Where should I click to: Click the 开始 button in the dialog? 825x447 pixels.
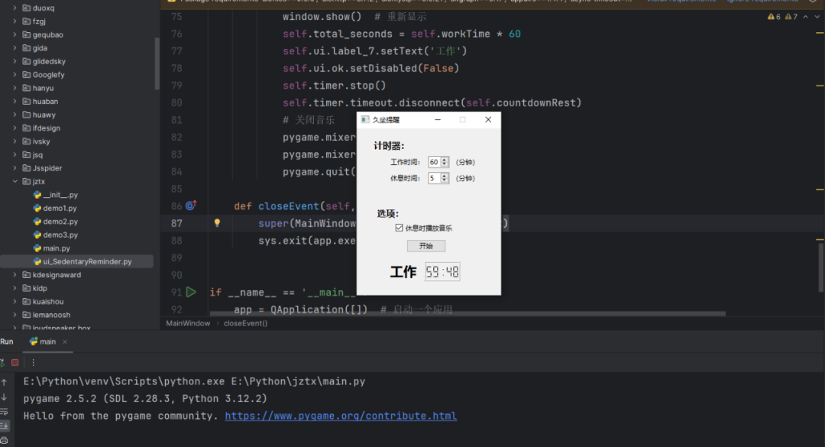pyautogui.click(x=426, y=246)
